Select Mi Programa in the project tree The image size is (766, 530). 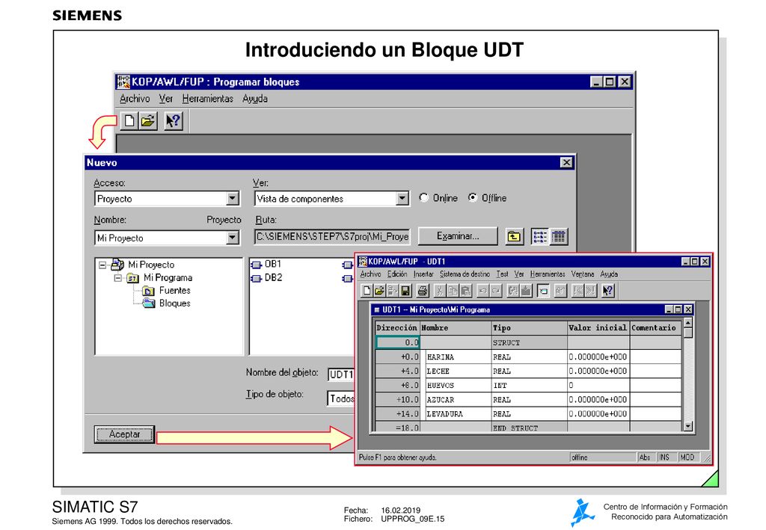click(x=168, y=277)
